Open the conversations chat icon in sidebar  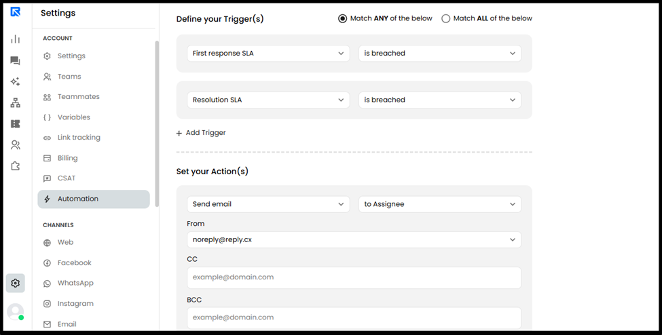click(15, 61)
